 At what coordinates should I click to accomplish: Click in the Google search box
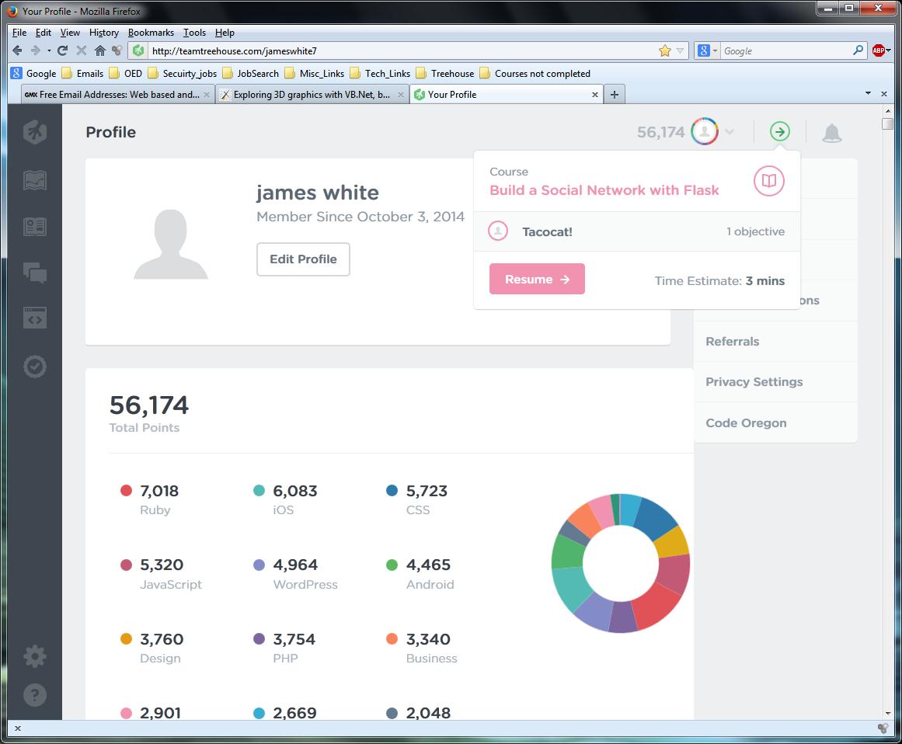786,50
